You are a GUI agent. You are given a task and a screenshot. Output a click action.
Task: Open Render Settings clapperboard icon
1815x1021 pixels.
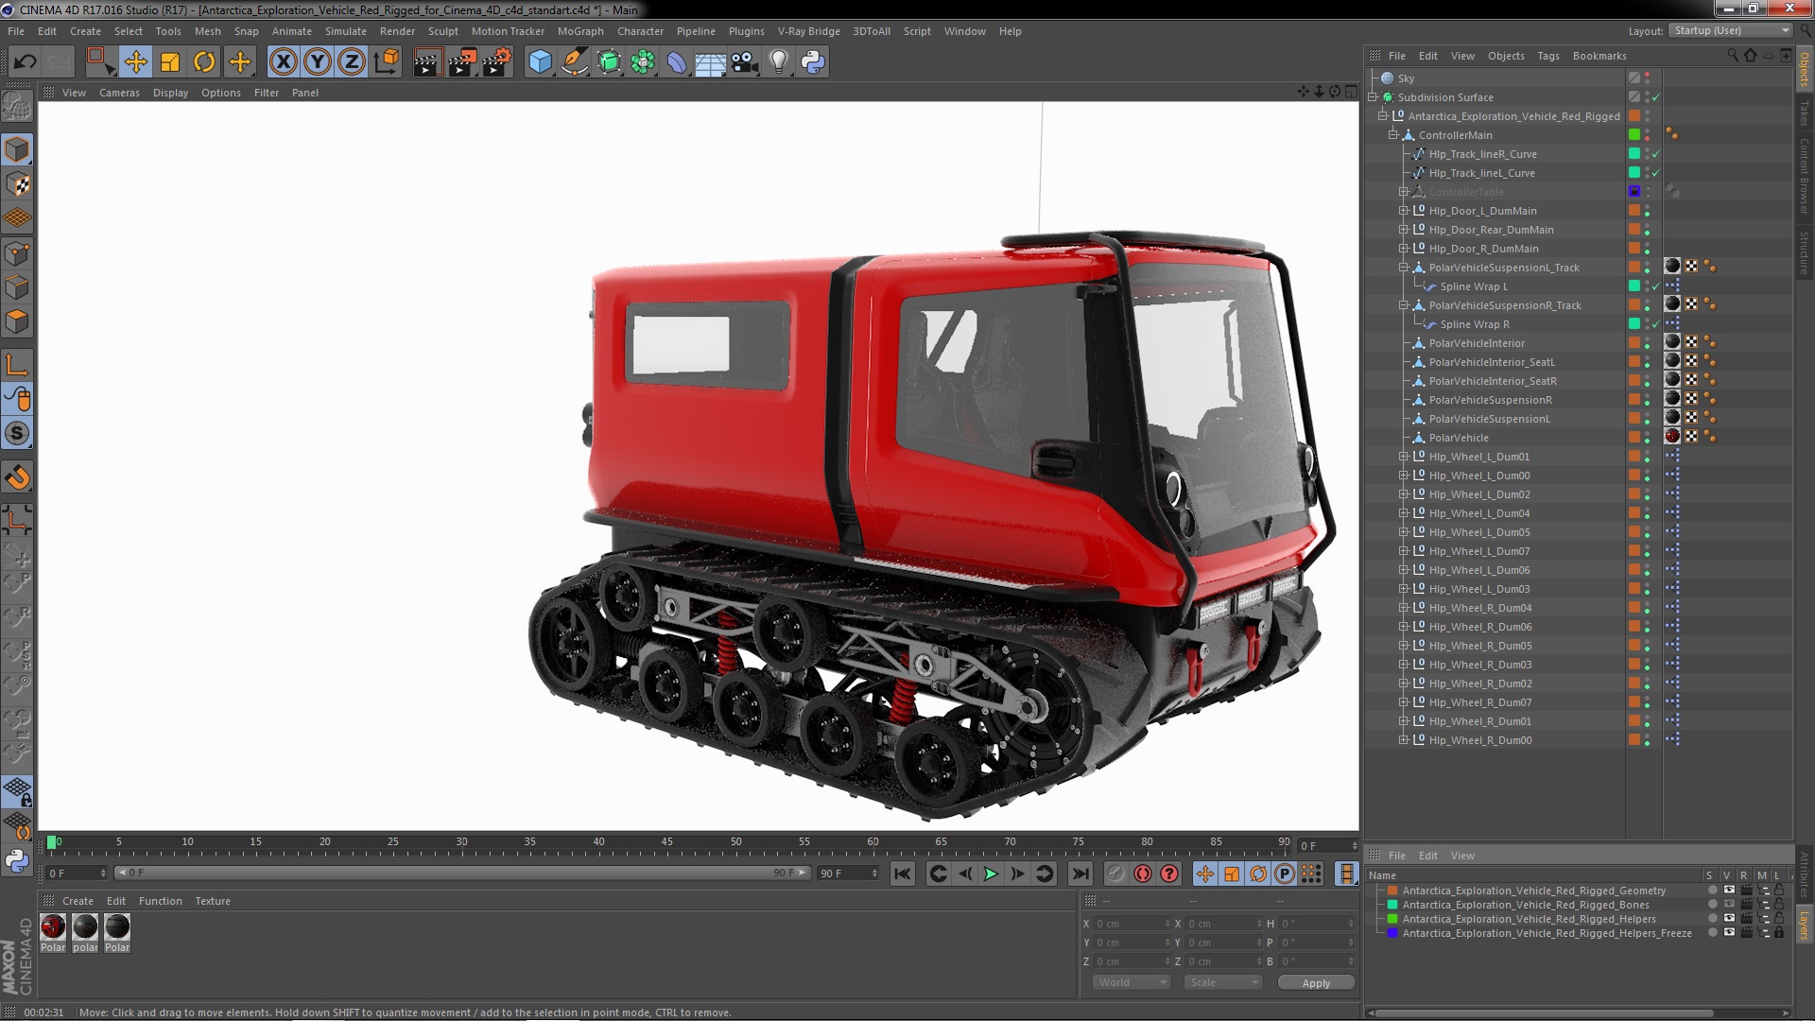495,62
